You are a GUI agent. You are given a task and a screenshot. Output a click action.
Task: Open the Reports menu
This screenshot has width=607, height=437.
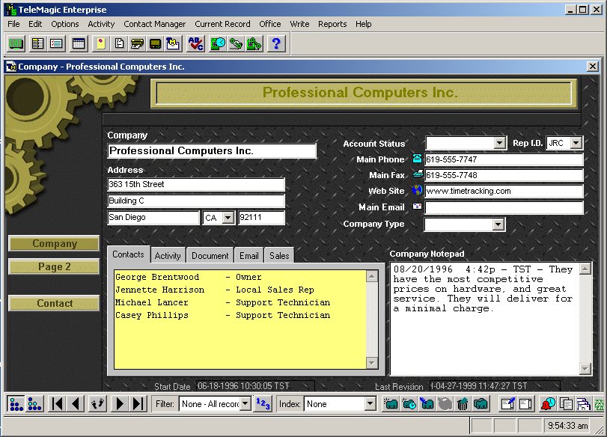point(332,24)
